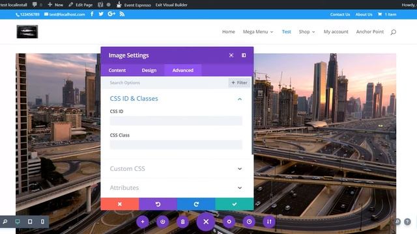Click the Google Plus icon in the top bar
This screenshot has height=234, width=417.
tap(111, 14)
